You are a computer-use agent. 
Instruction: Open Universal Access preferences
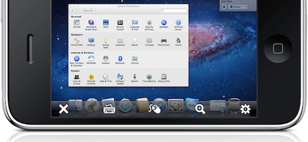[x=178, y=25]
